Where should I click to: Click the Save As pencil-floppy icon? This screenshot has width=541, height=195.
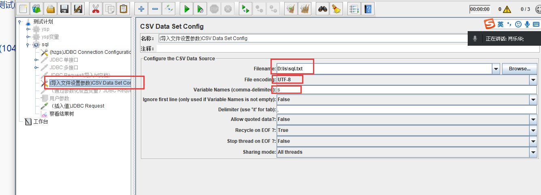coord(78,9)
